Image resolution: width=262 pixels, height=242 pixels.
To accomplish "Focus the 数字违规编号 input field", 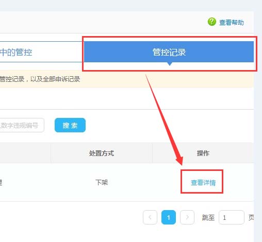I will tap(22, 125).
